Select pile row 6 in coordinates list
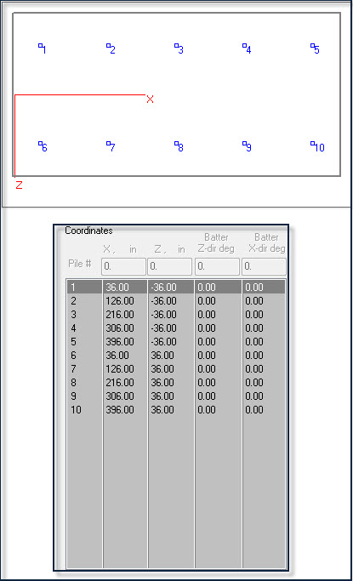 (x=176, y=356)
